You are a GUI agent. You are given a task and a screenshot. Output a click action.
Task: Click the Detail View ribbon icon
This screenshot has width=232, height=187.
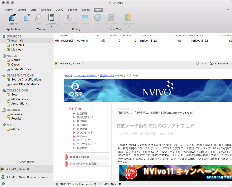point(51,18)
